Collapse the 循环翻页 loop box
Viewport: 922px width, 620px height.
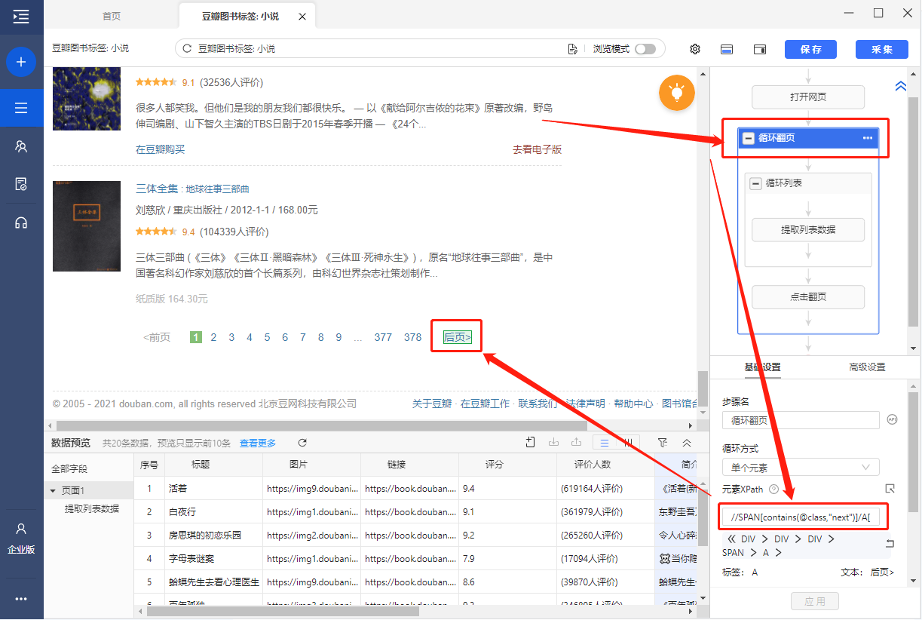[748, 138]
